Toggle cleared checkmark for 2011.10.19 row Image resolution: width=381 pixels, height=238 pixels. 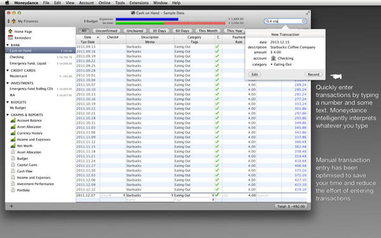[217, 103]
